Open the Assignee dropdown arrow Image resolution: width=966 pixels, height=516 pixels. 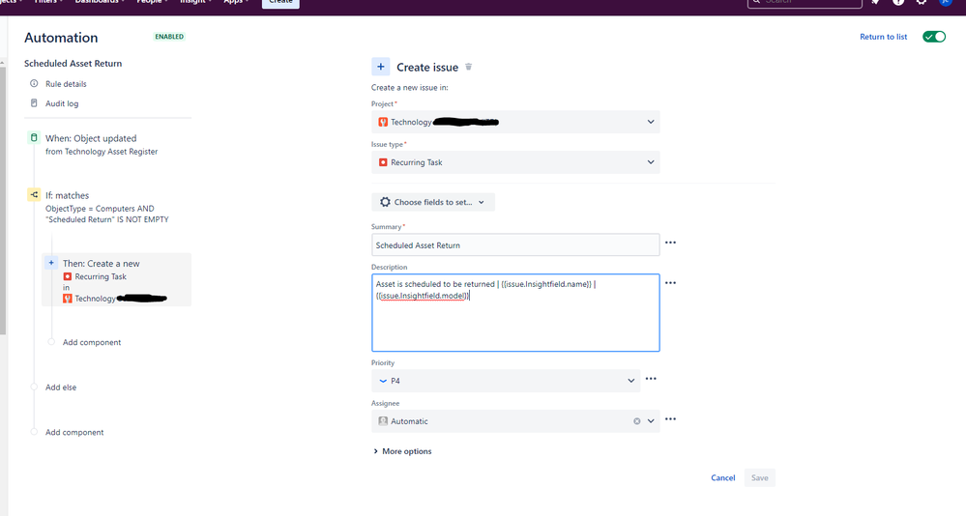pos(651,421)
